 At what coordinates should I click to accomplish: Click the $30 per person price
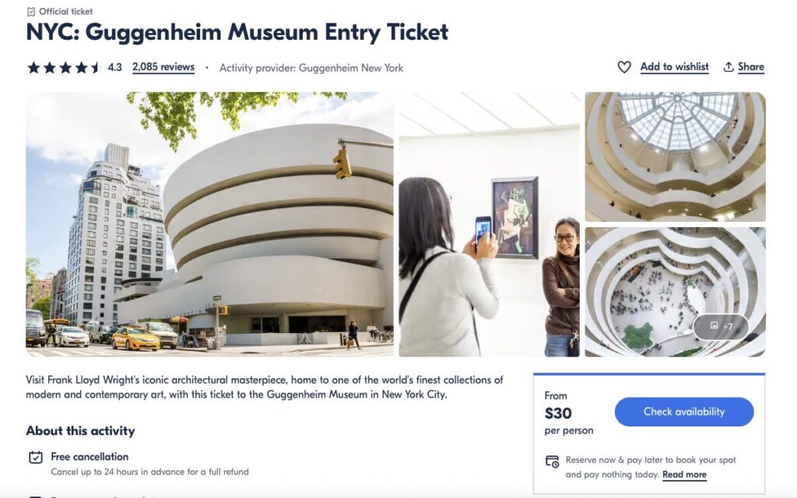tap(560, 414)
